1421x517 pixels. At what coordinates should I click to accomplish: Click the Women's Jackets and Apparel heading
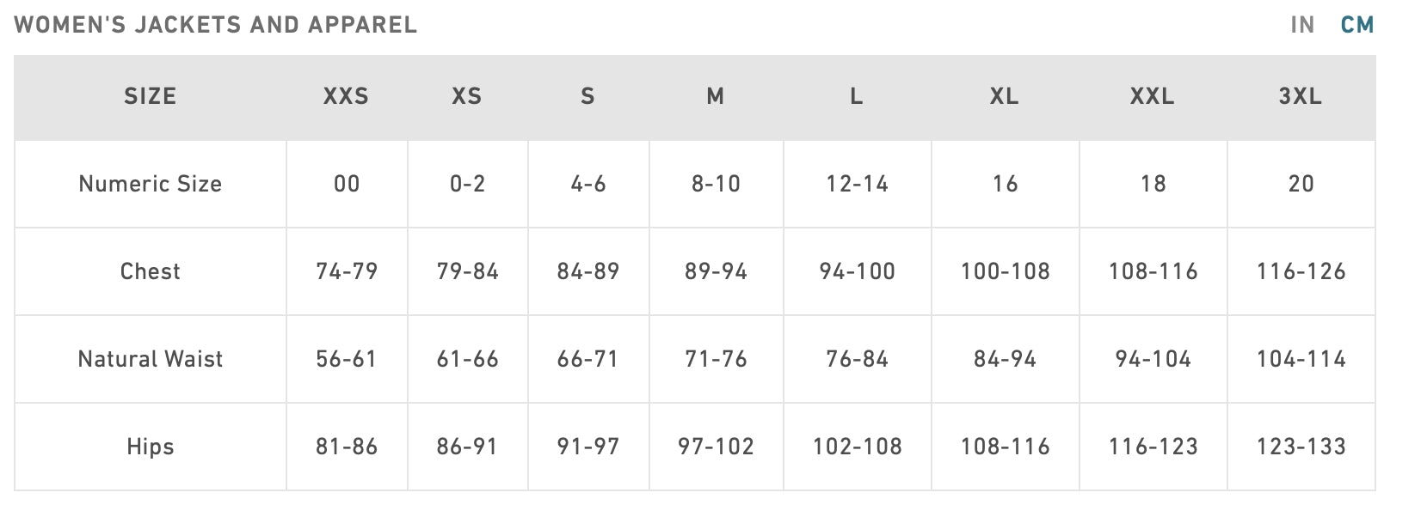click(x=216, y=25)
